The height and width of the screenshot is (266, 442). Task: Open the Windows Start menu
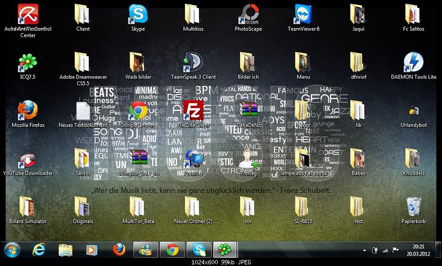12,250
